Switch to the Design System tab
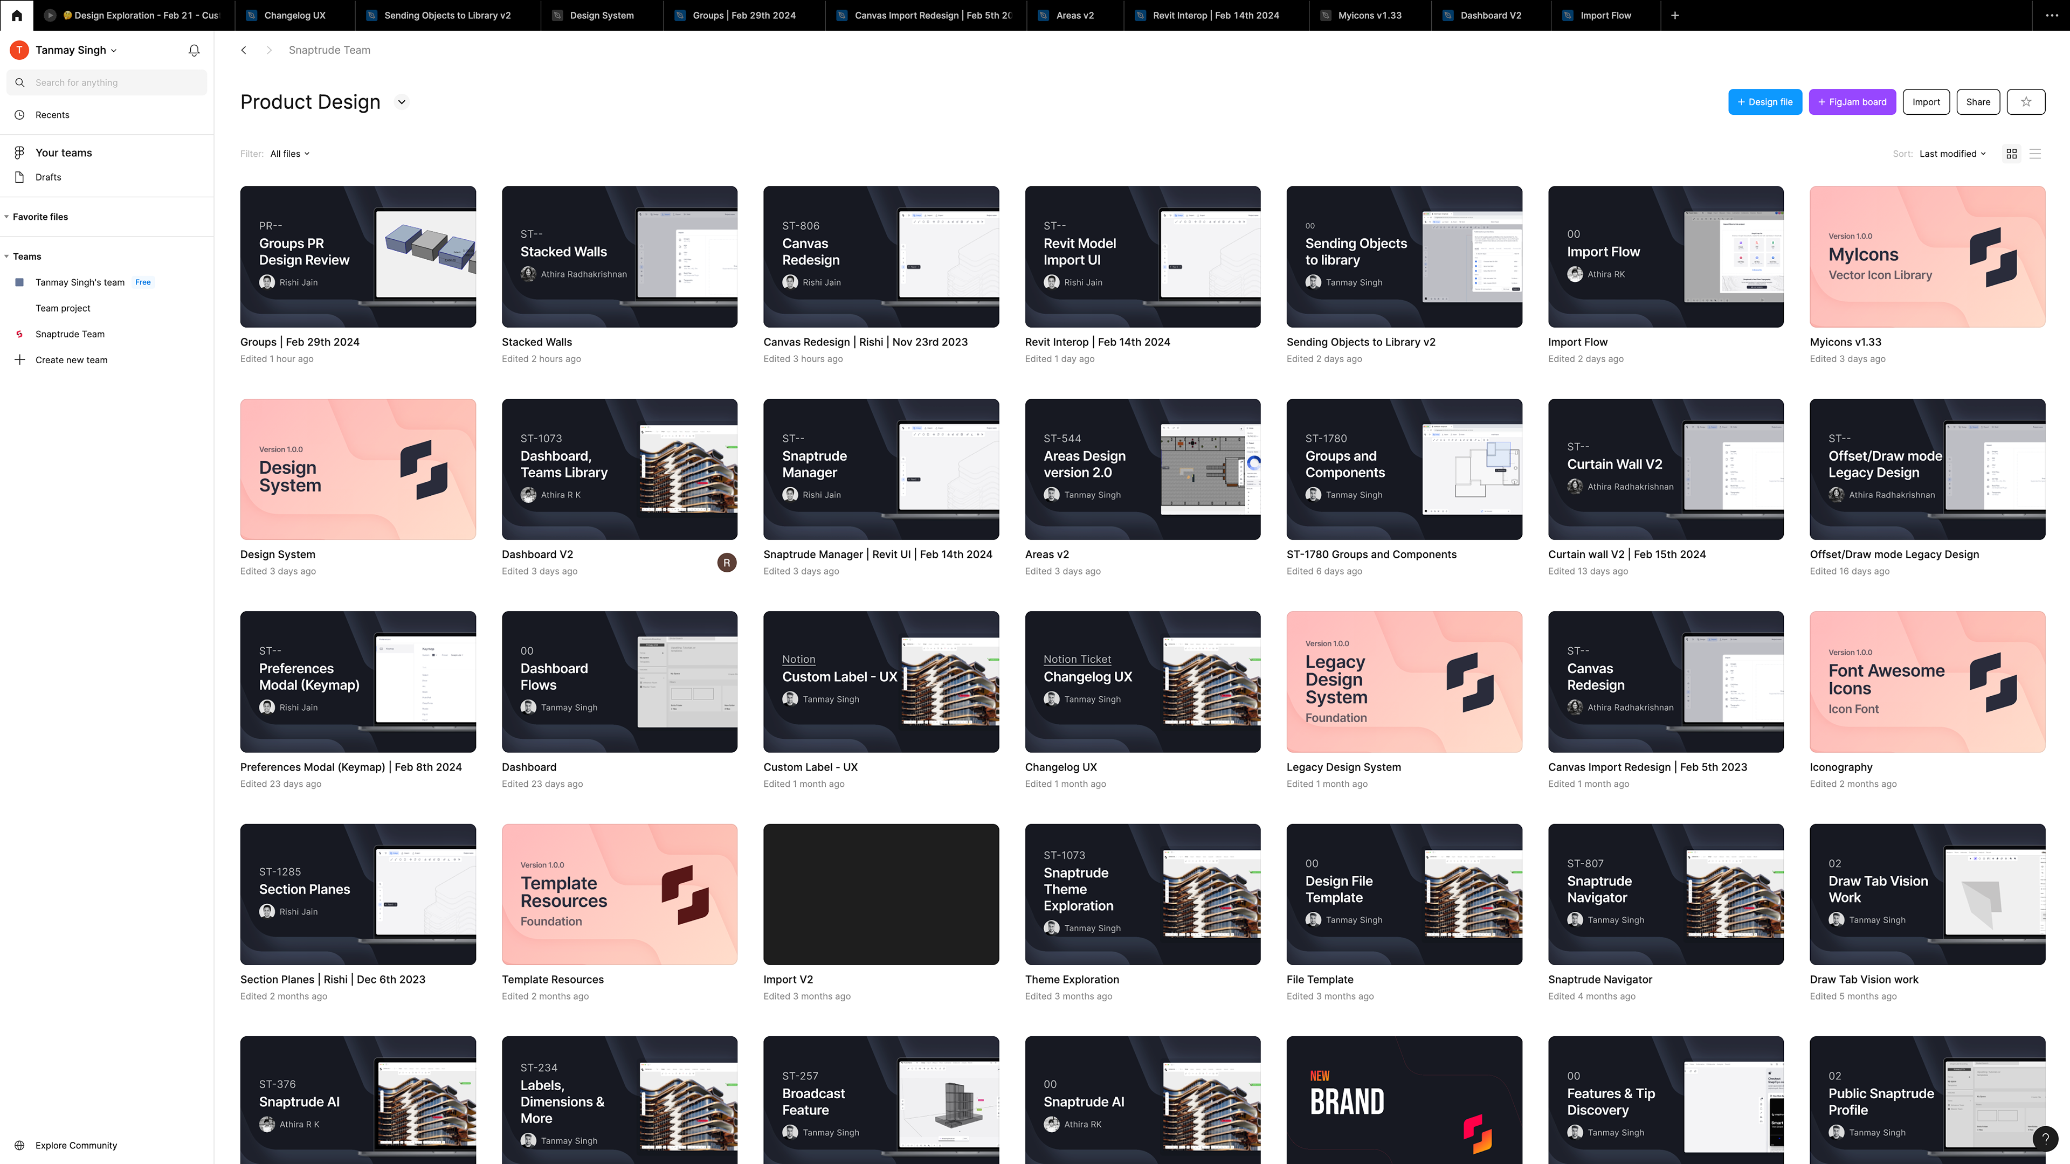This screenshot has height=1164, width=2070. click(x=602, y=15)
